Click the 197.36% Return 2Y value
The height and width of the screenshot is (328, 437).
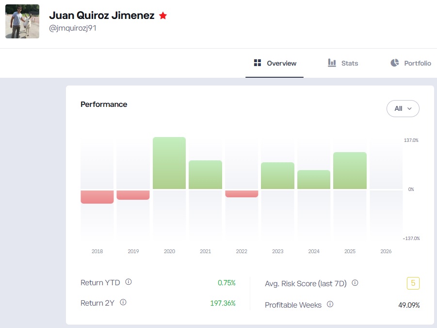point(223,303)
